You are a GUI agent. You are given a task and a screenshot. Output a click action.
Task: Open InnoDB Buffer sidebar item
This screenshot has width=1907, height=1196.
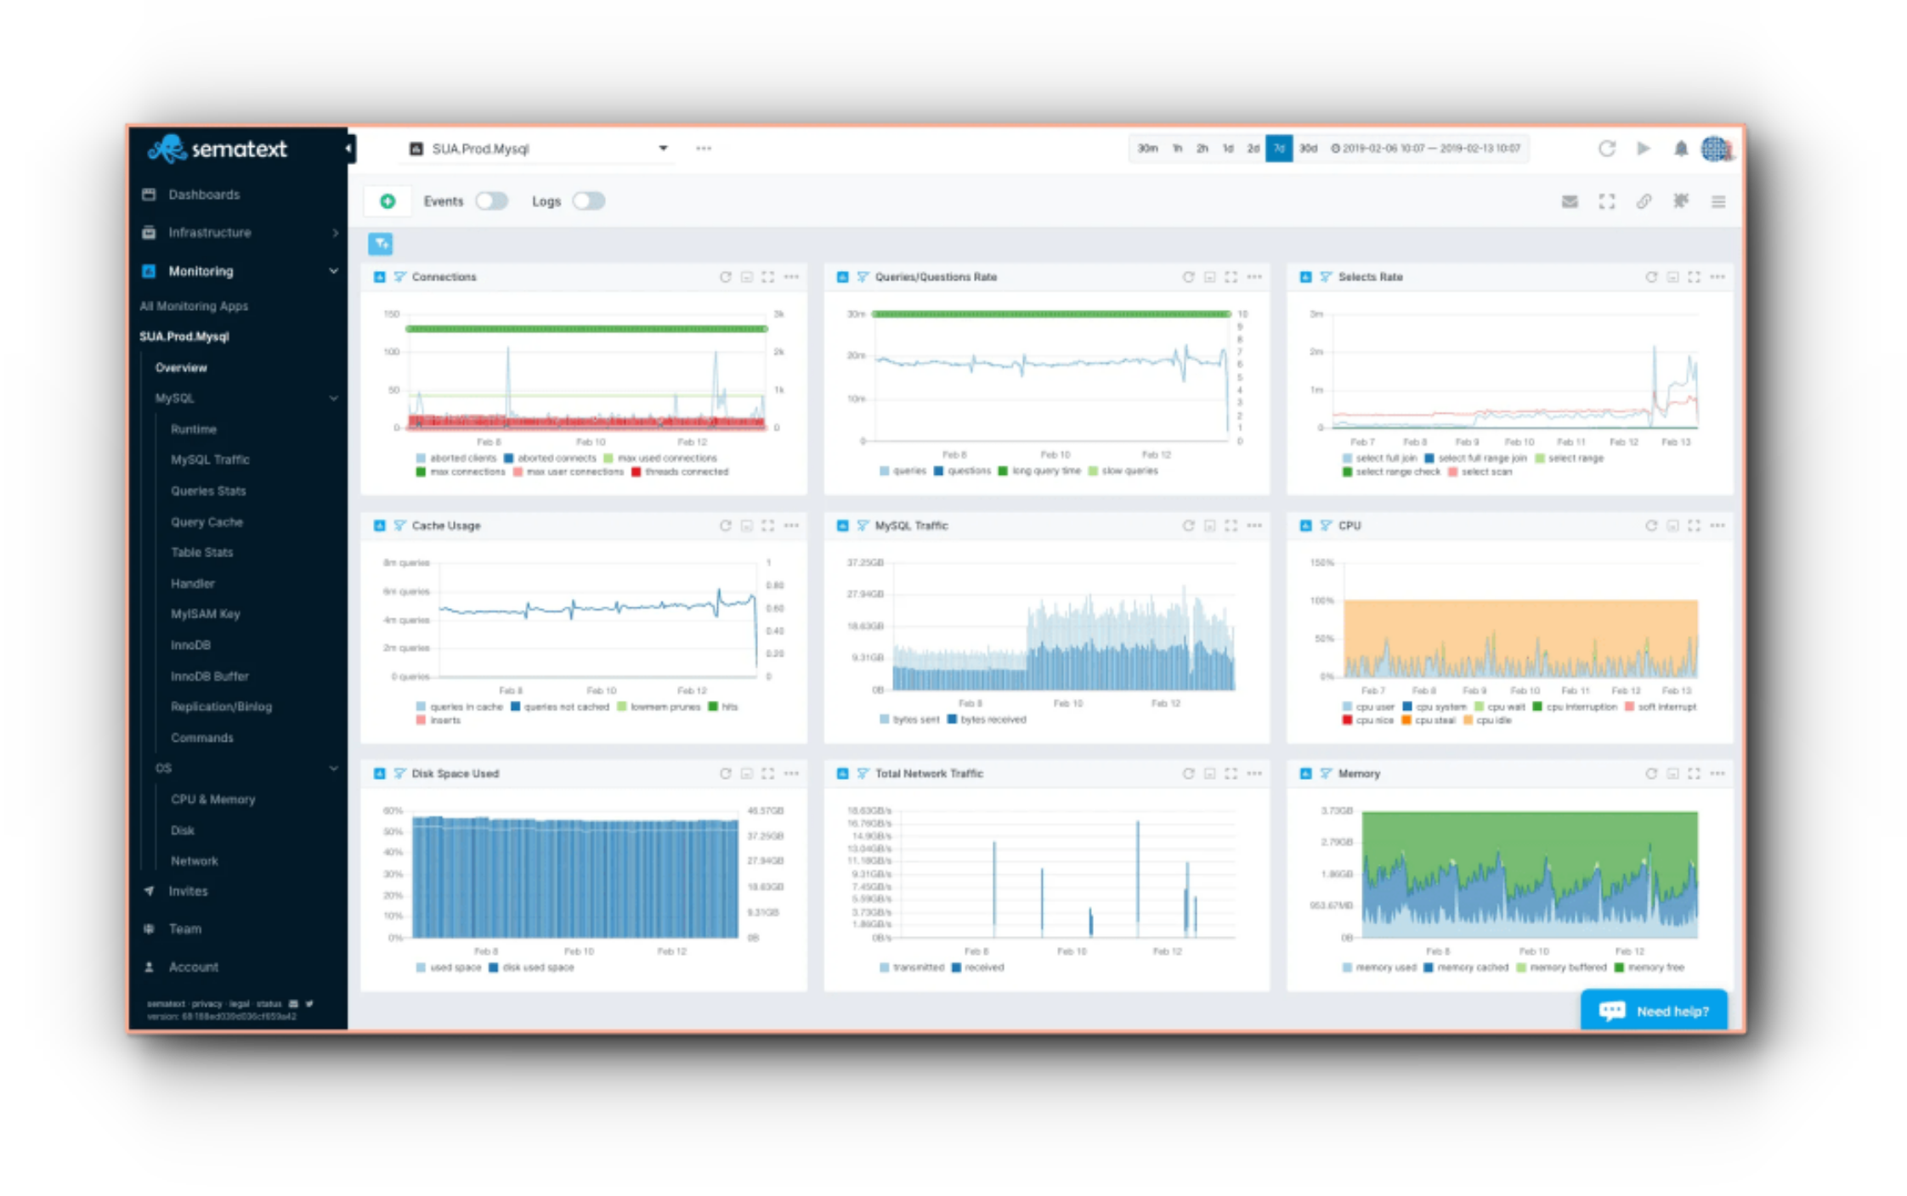210,676
